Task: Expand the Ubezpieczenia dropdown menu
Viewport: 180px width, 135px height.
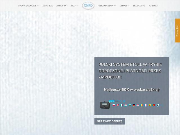Action: click(x=107, y=6)
